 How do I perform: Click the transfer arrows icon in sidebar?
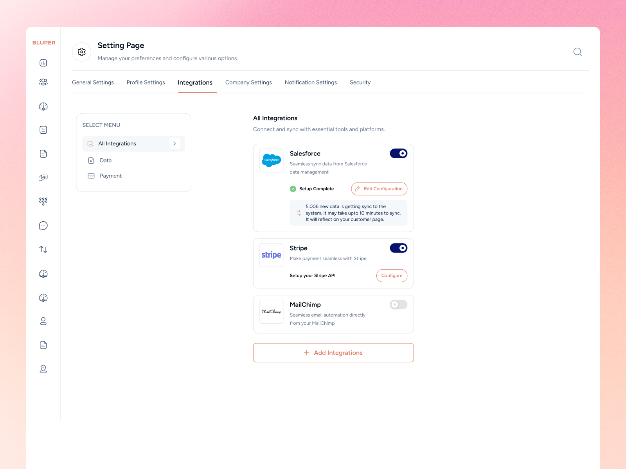click(43, 249)
